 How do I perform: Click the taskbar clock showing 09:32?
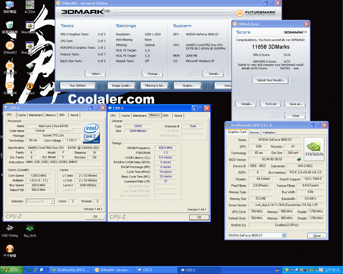click(332, 270)
